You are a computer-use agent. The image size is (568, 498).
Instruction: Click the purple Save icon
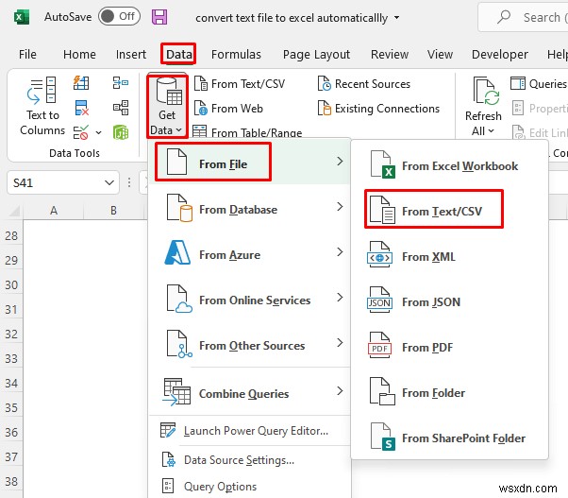[x=159, y=17]
